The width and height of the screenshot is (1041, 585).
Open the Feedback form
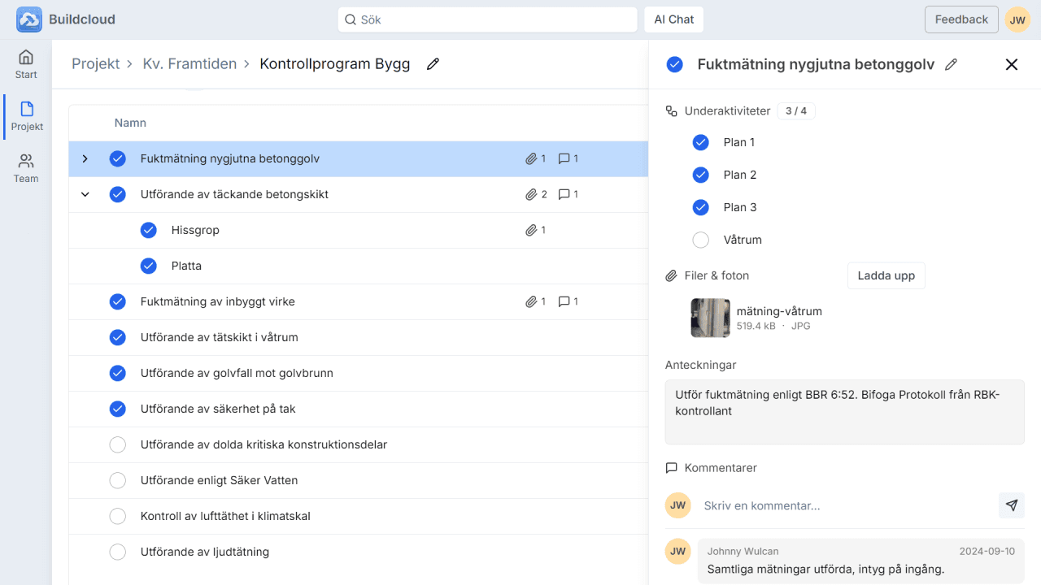(961, 19)
